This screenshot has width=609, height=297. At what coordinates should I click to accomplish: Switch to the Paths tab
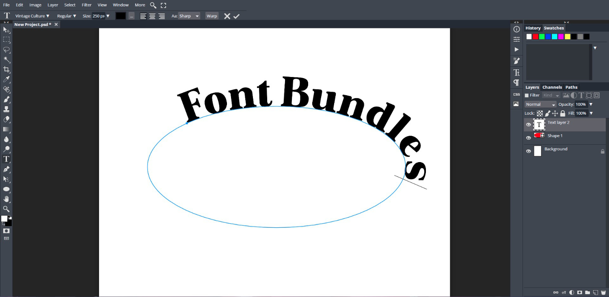point(572,88)
